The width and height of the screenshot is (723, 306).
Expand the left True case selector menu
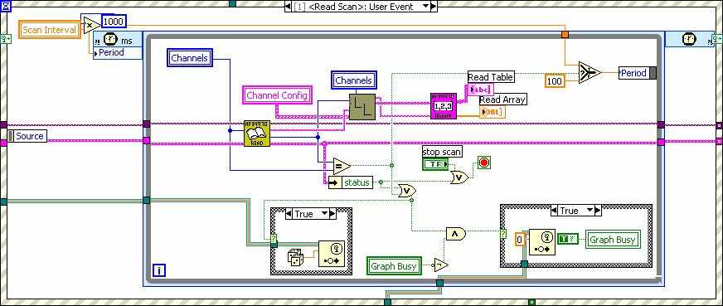pos(325,214)
